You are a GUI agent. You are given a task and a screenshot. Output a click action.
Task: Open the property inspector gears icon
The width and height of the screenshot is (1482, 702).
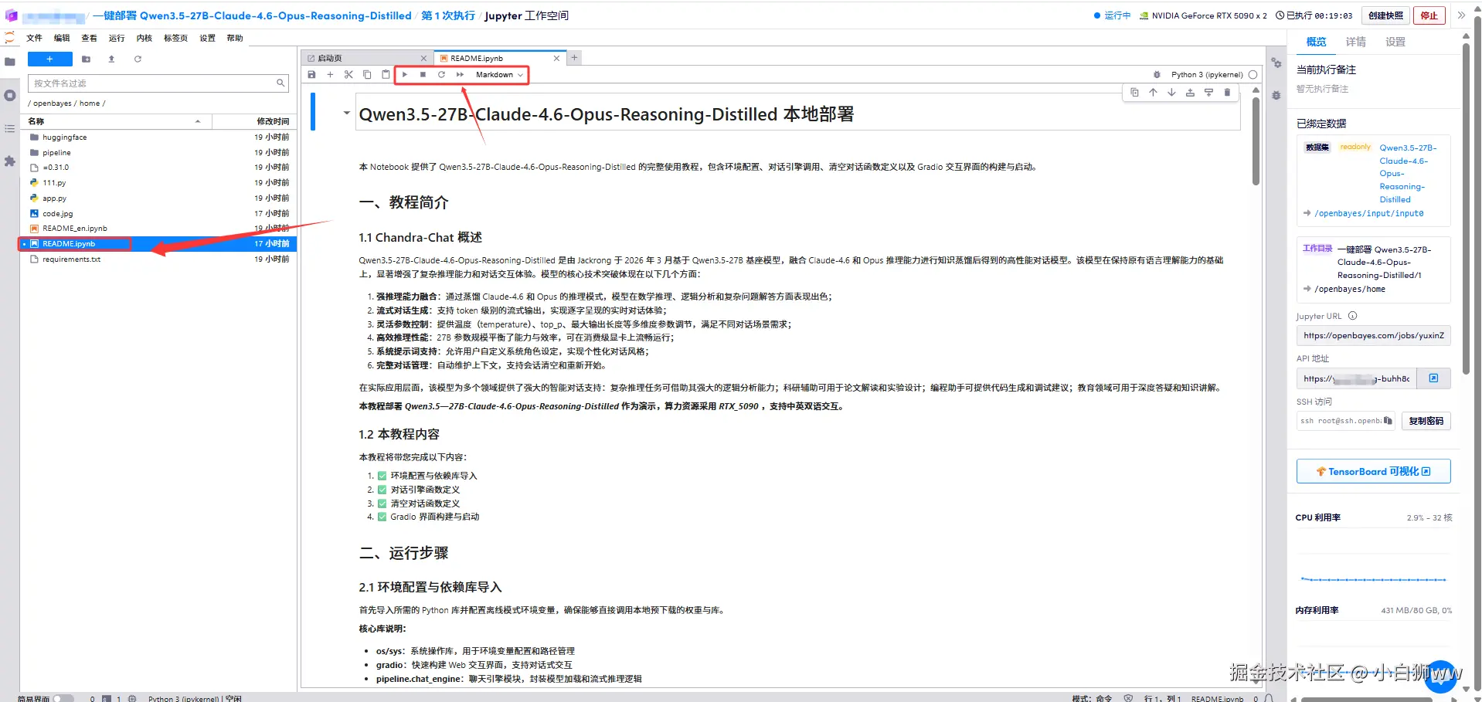(x=1276, y=63)
